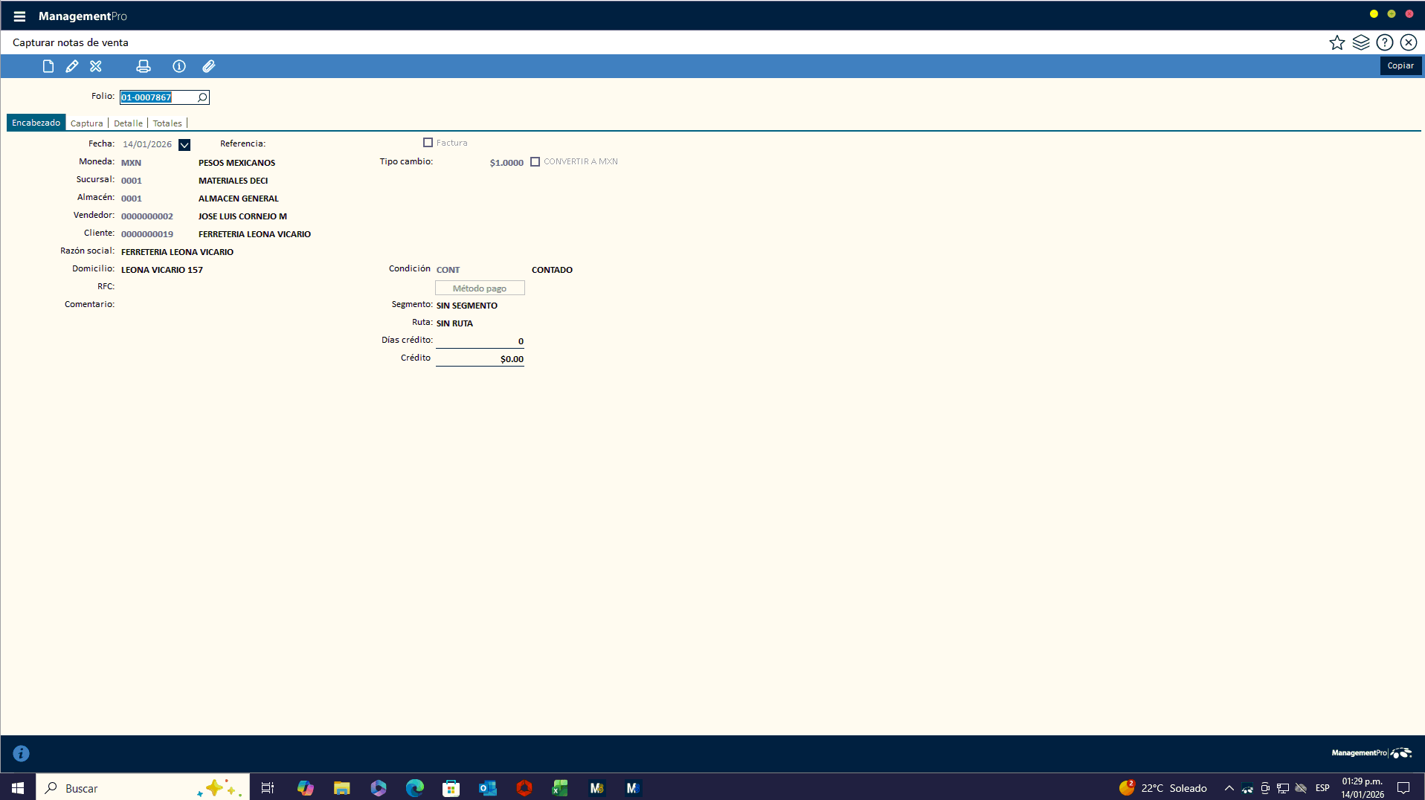The height and width of the screenshot is (800, 1425).
Task: Click the Método pago button
Action: click(x=480, y=288)
